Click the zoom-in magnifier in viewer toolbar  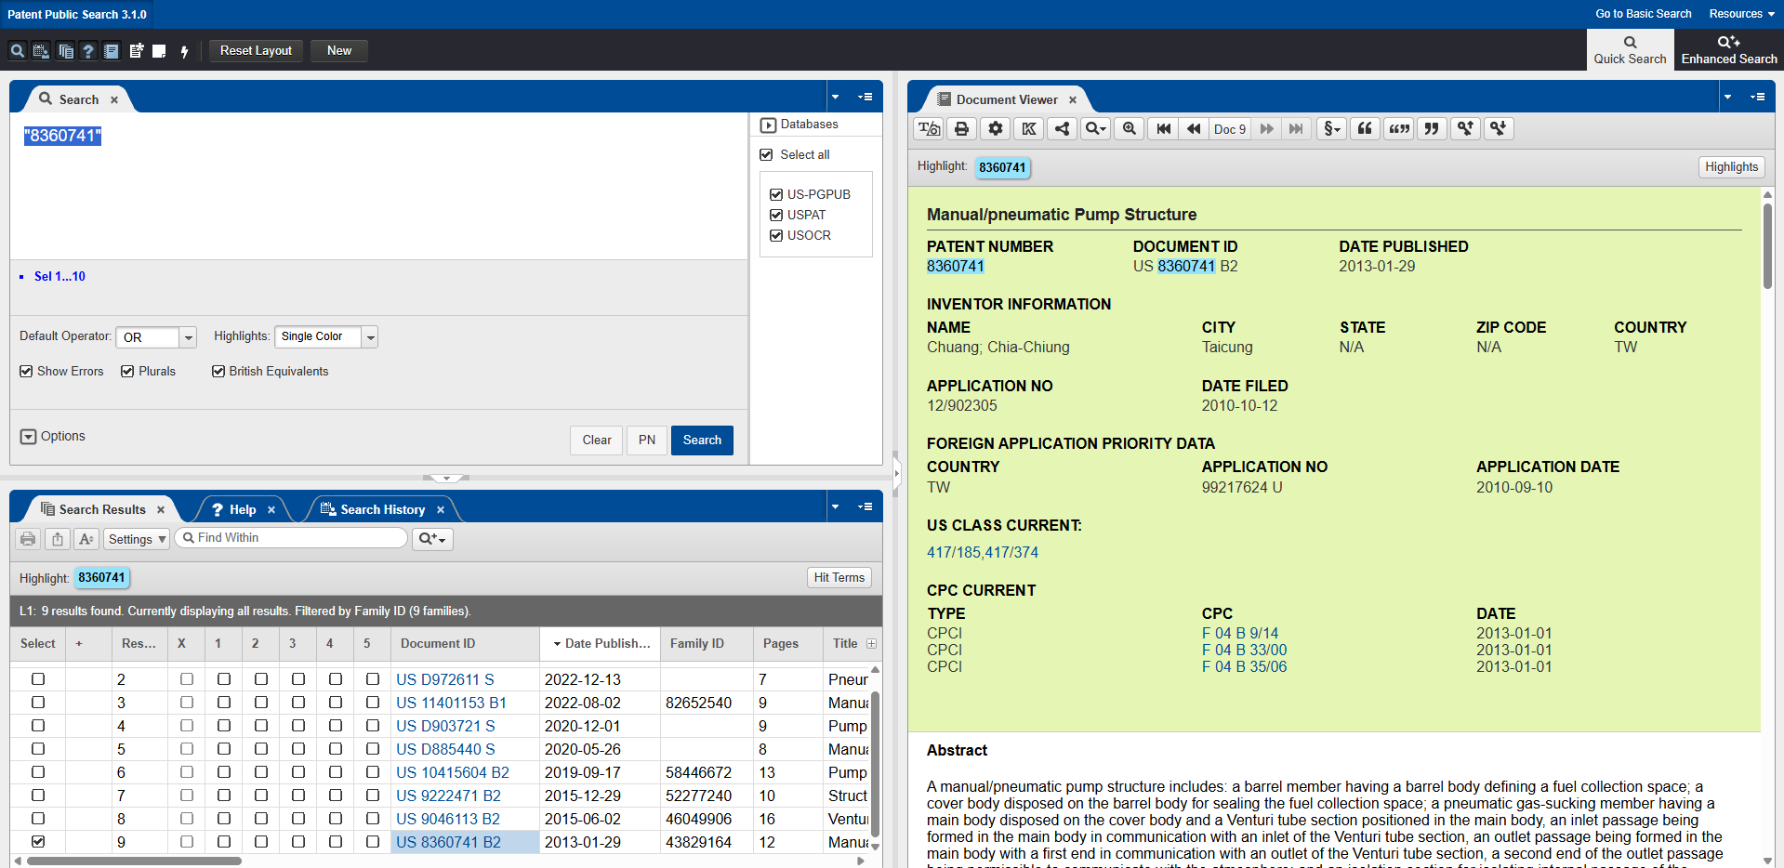(1130, 129)
